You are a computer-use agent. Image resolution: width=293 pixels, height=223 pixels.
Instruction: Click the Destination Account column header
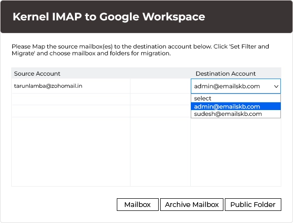(225, 74)
